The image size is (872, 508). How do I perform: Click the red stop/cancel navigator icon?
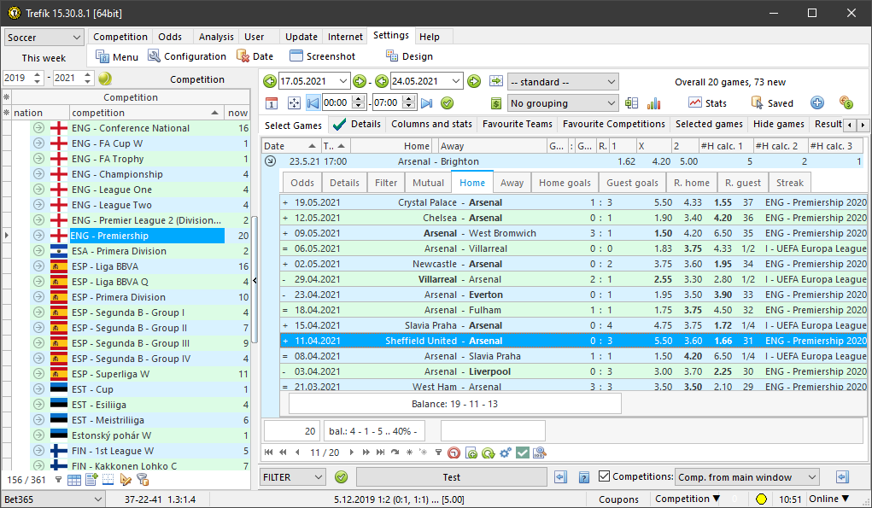coord(454,453)
